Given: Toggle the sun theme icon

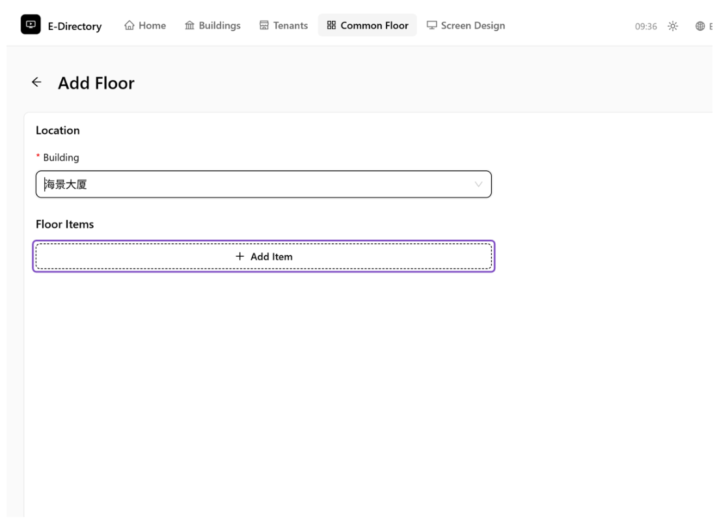Looking at the screenshot, I should coord(673,27).
